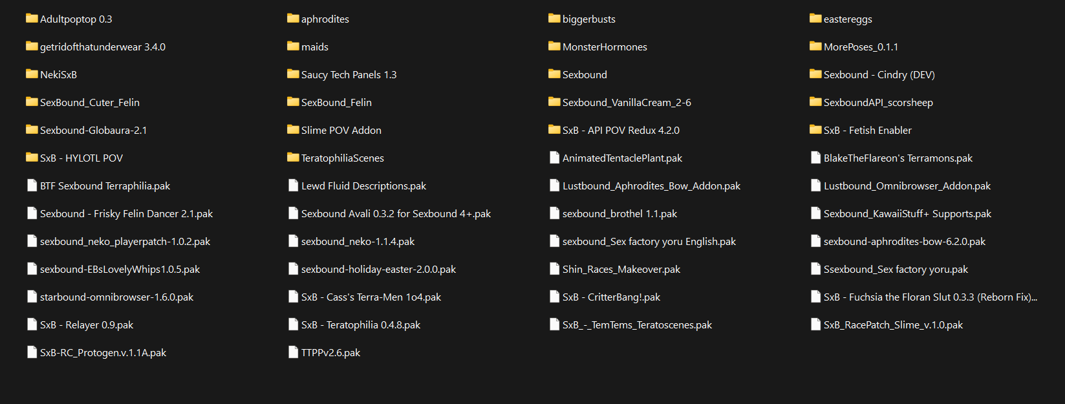Viewport: 1065px width, 404px height.
Task: Select the 'sexbound-aphrodites-bow-6.2.0.pak' file name
Action: tap(905, 242)
